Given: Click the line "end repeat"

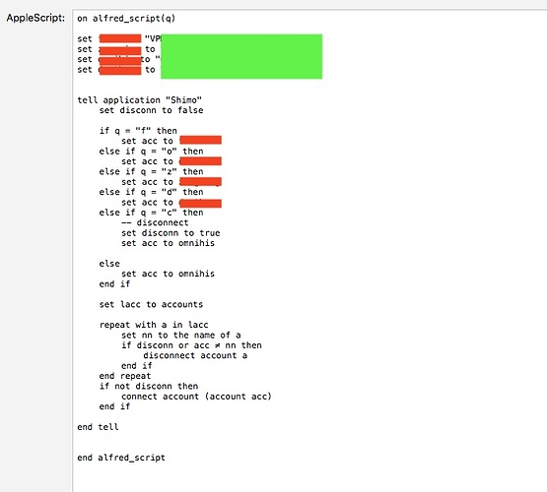Looking at the screenshot, I should [125, 376].
